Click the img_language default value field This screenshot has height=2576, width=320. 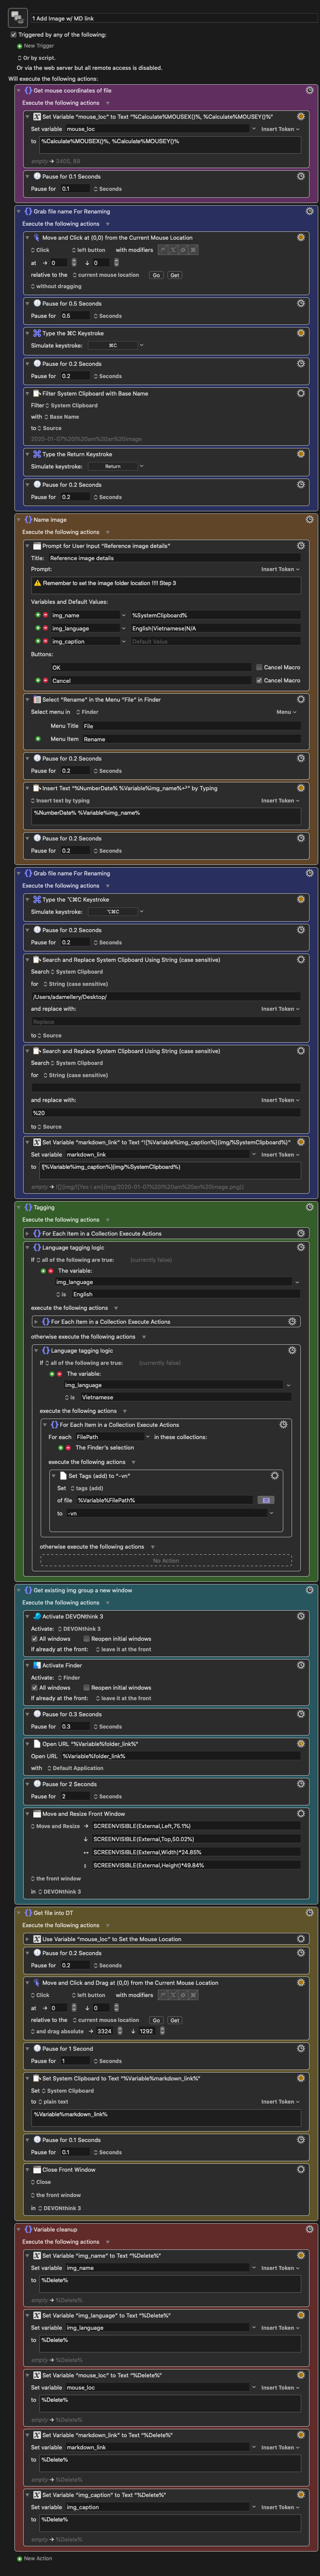(215, 628)
